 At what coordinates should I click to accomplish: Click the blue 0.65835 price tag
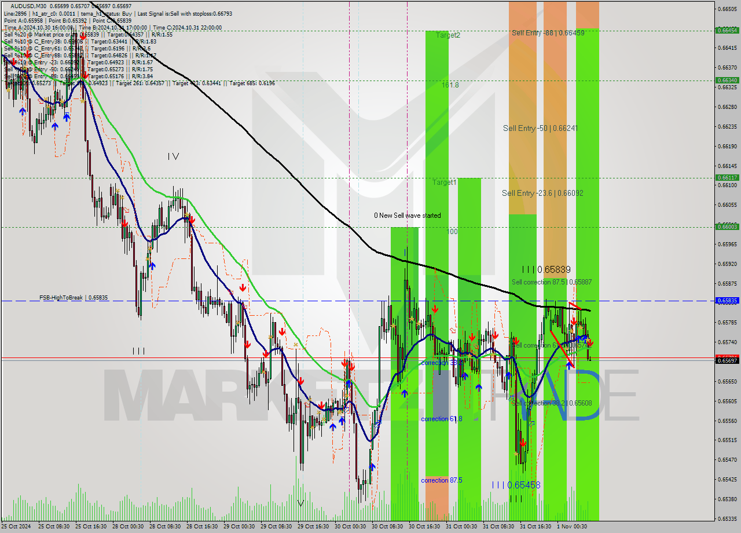pyautogui.click(x=727, y=301)
